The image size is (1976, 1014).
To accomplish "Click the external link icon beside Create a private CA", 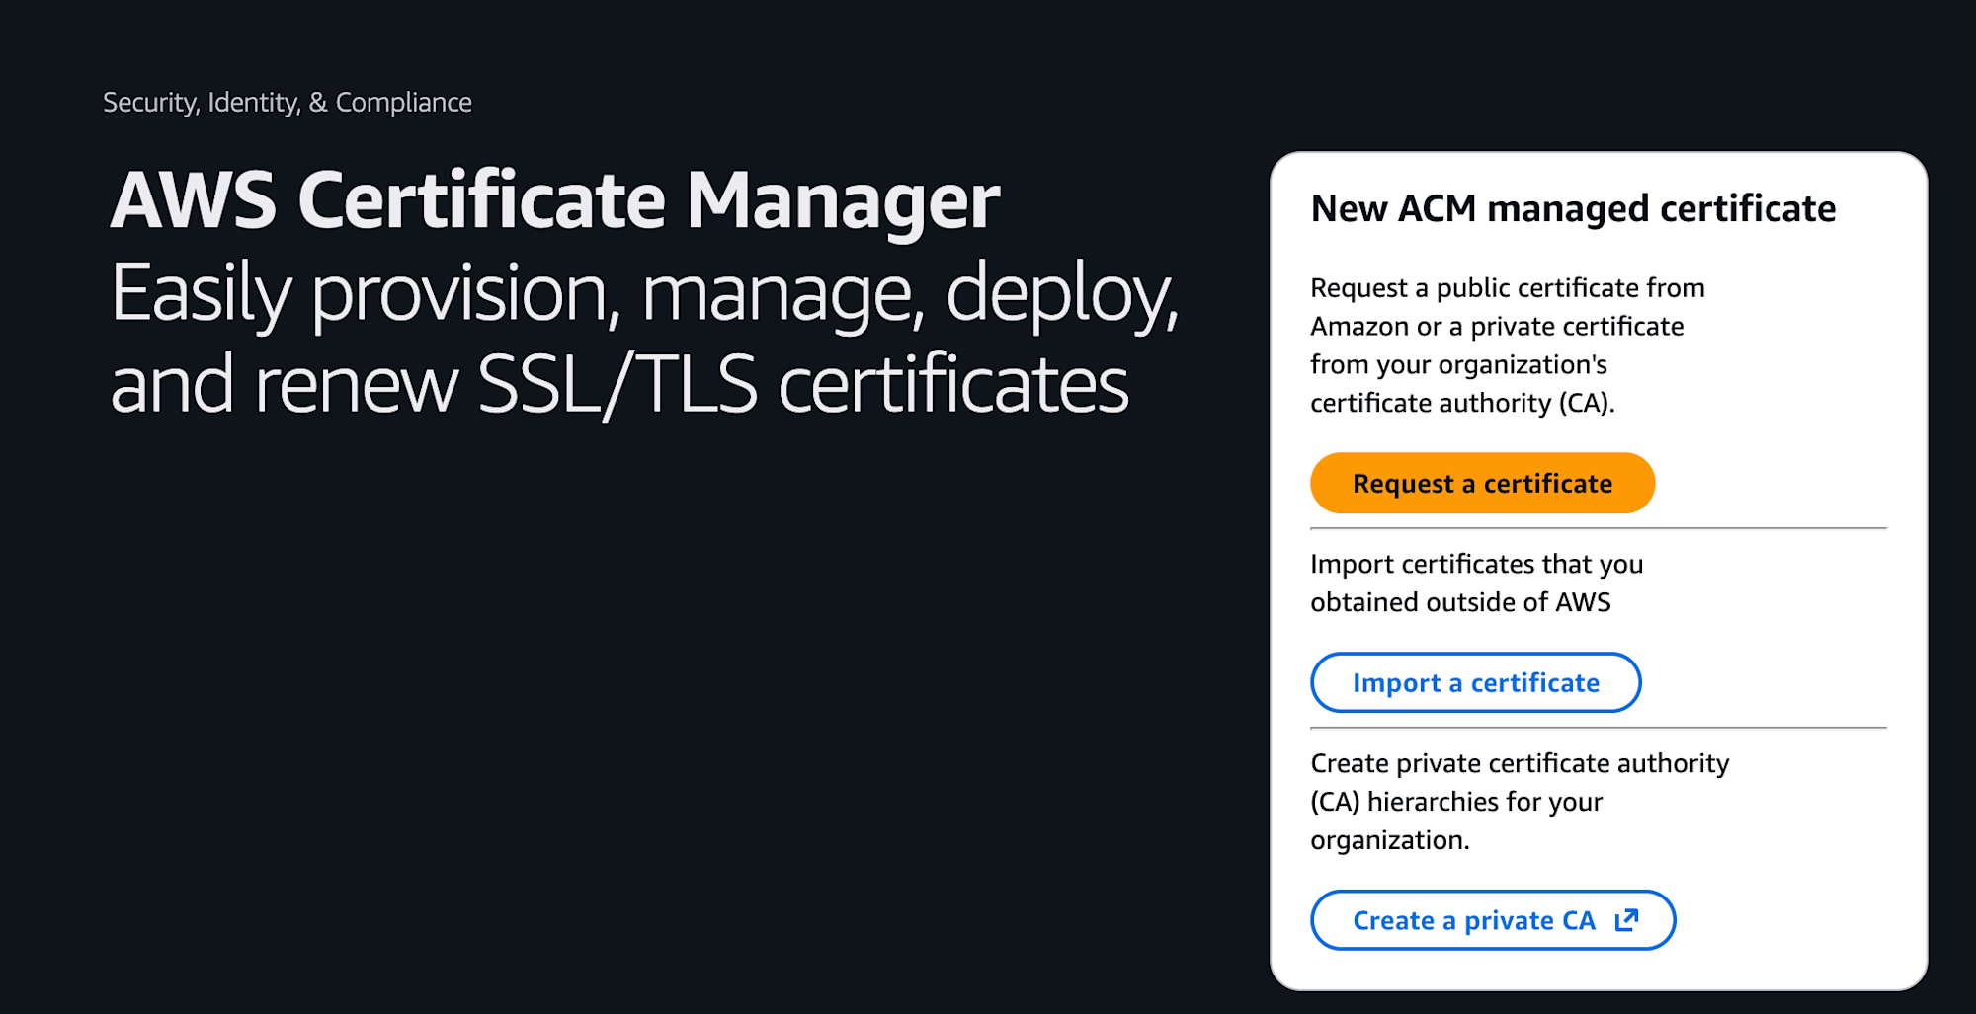I will pos(1626,920).
